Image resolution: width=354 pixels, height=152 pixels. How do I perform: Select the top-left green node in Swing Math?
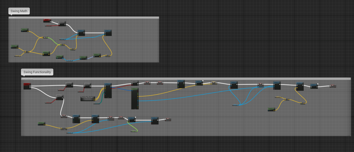[25, 30]
